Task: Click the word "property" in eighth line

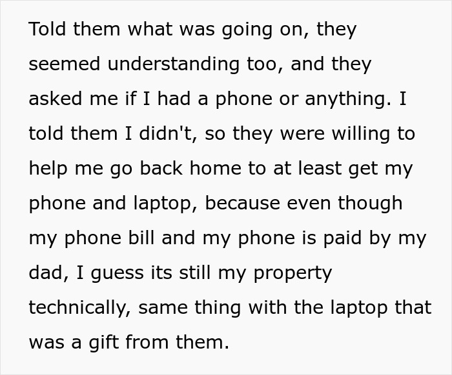Action: pyautogui.click(x=293, y=273)
